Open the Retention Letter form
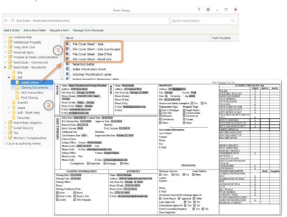The height and width of the screenshot is (217, 287). [84, 64]
